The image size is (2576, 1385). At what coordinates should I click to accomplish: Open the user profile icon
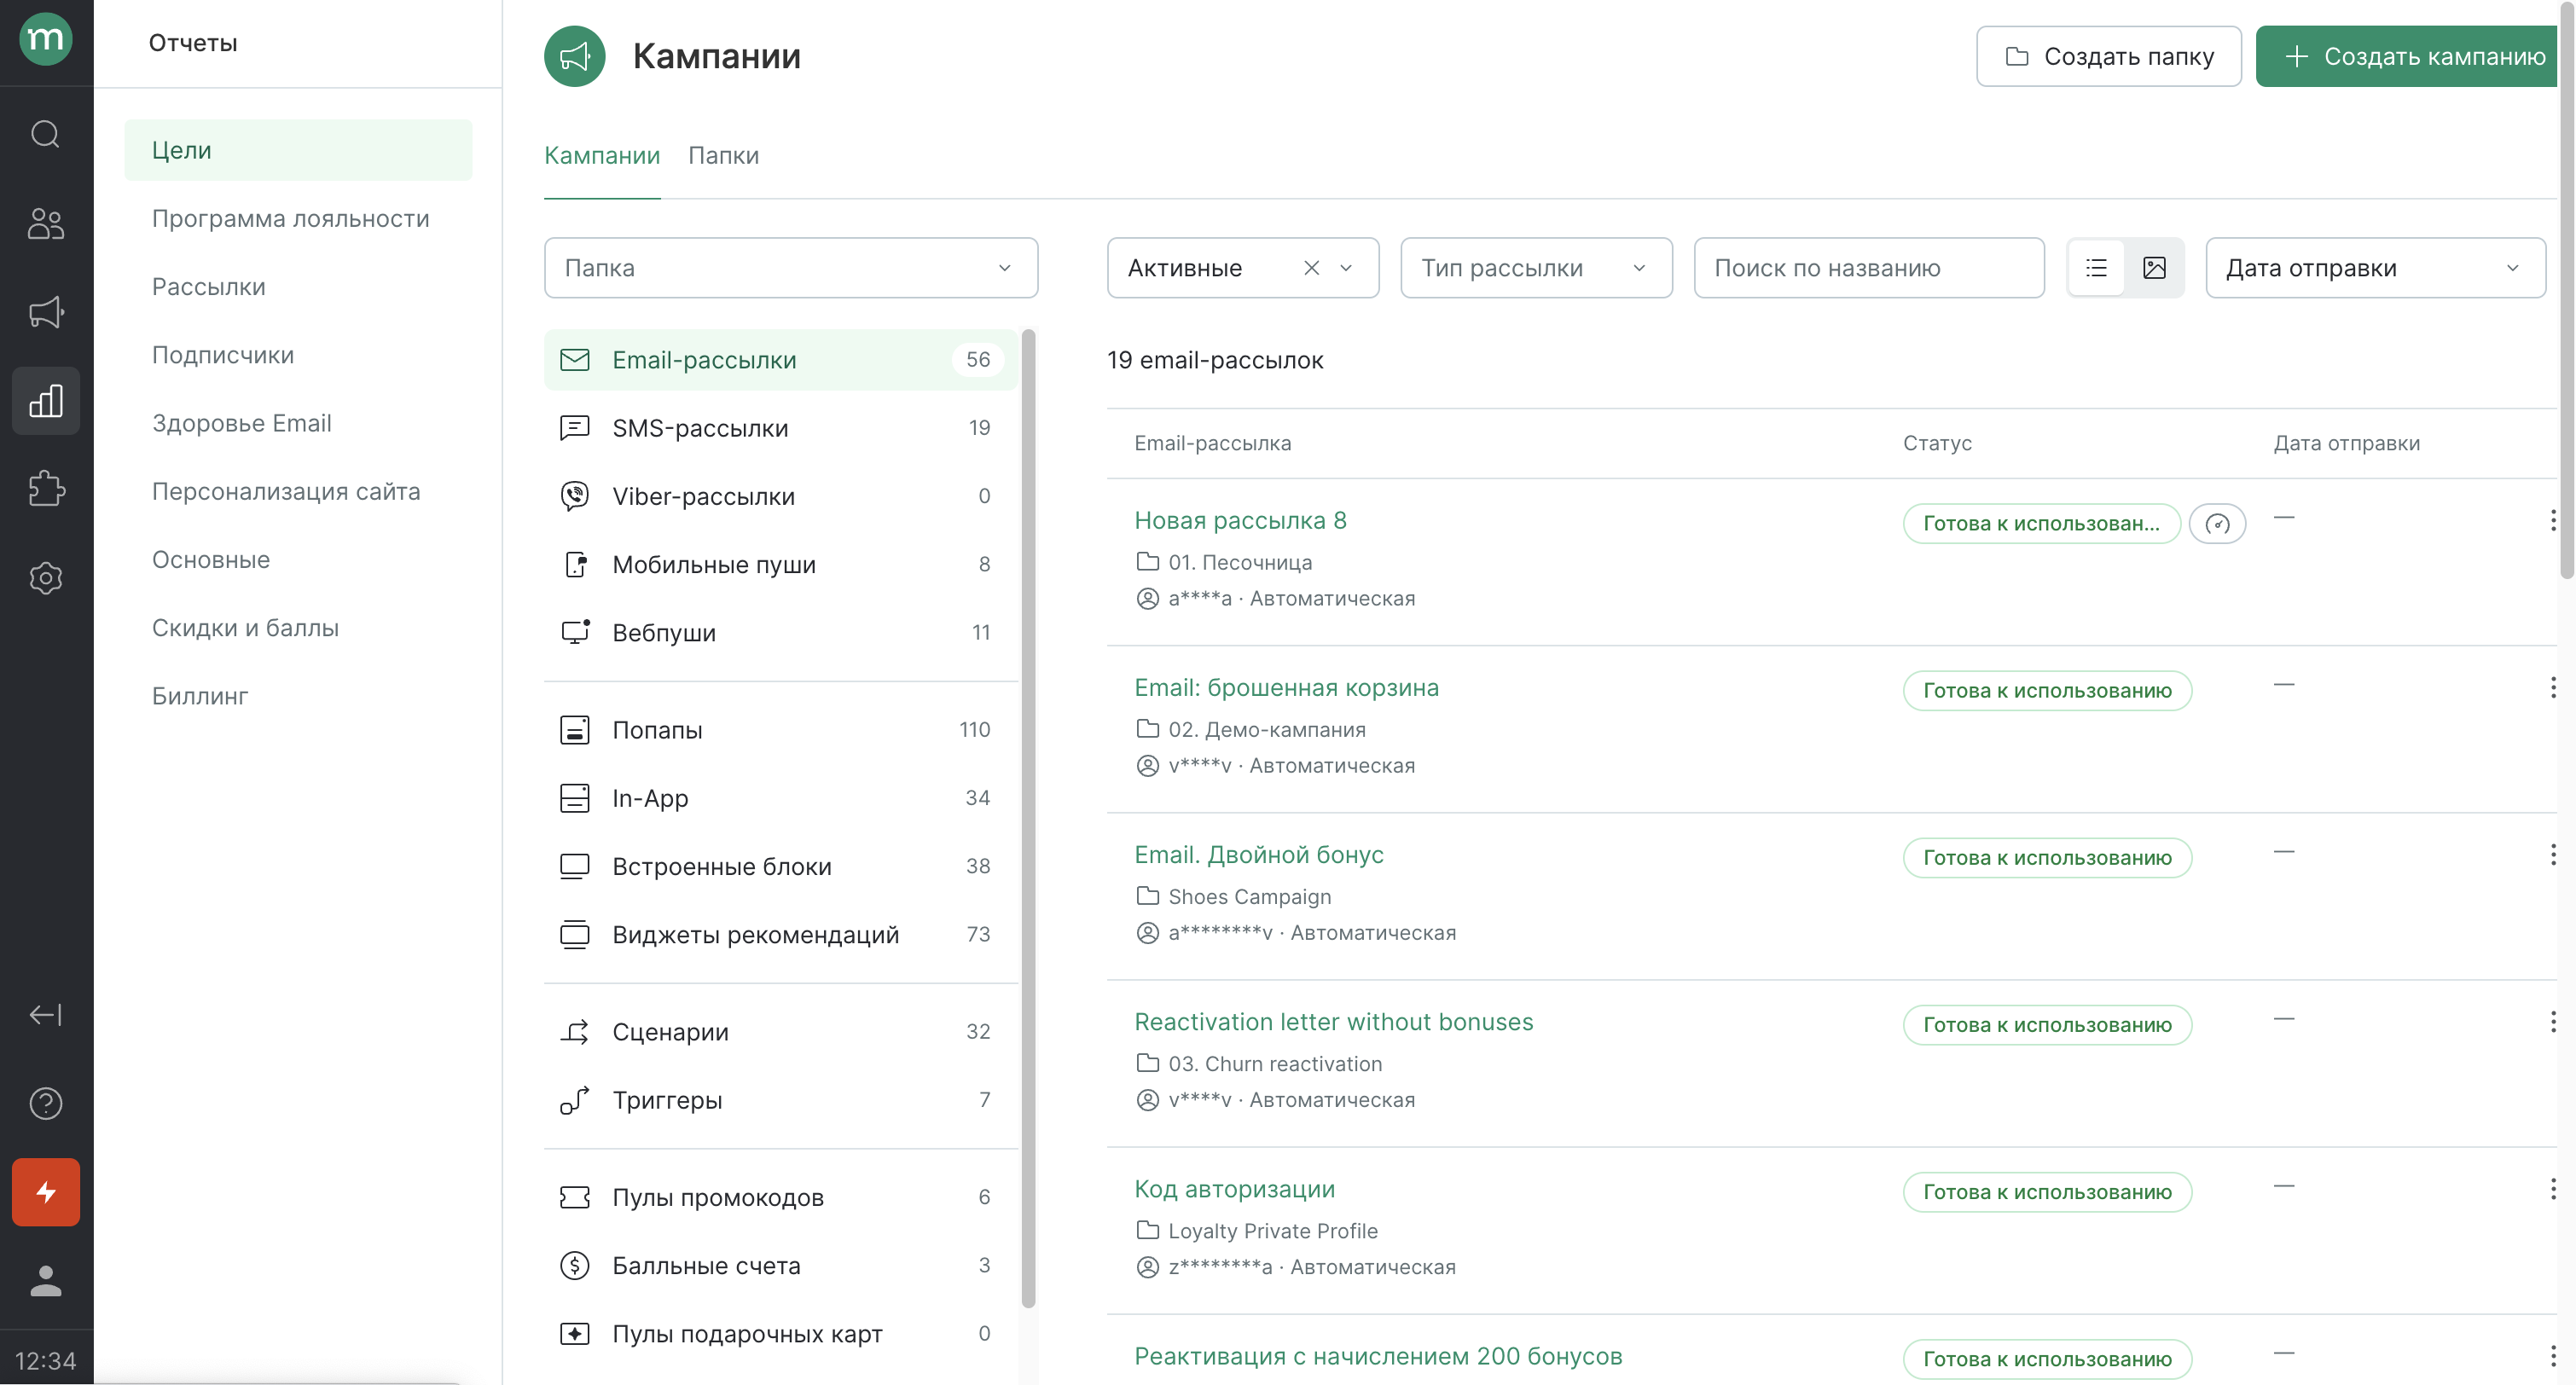pyautogui.click(x=46, y=1281)
